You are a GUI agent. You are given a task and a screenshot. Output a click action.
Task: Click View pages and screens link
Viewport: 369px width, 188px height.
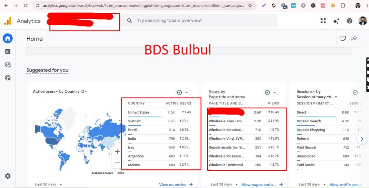pos(262,185)
